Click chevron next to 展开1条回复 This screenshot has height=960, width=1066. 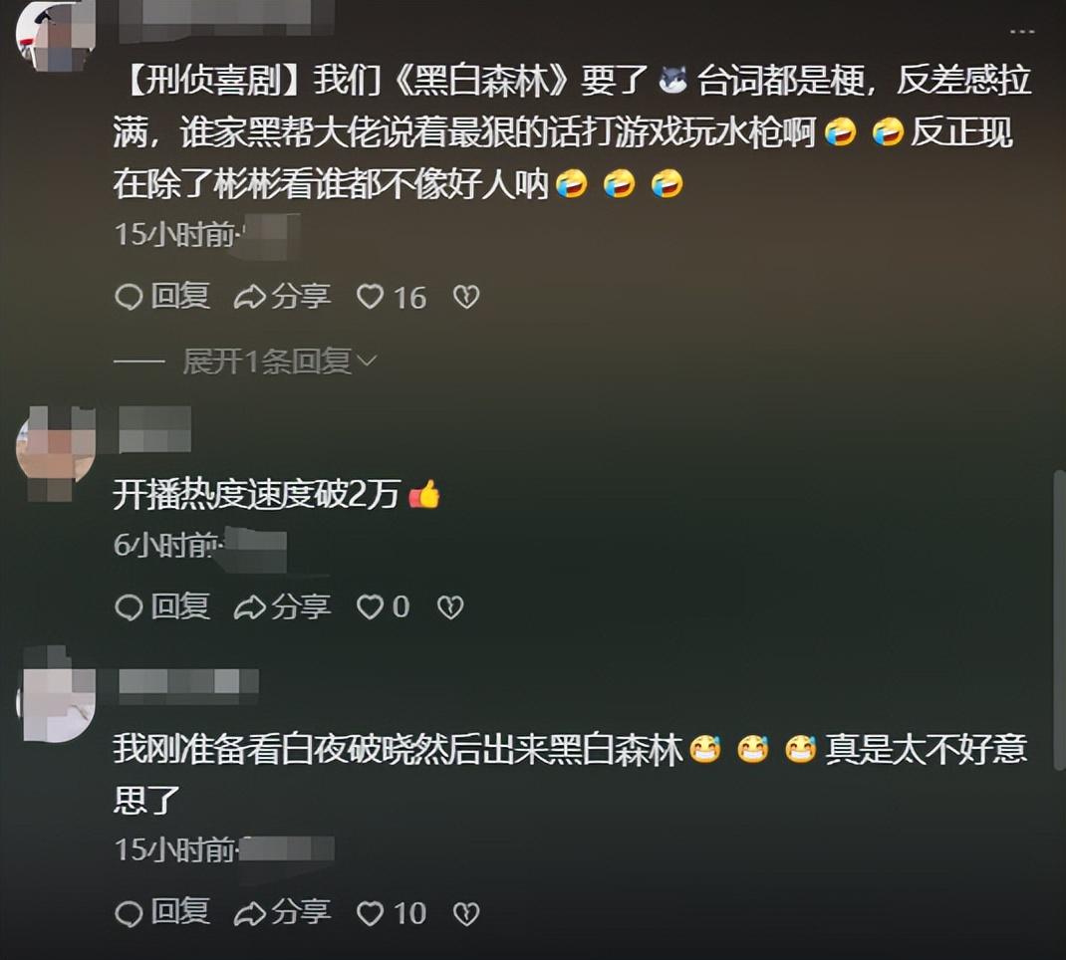[366, 360]
